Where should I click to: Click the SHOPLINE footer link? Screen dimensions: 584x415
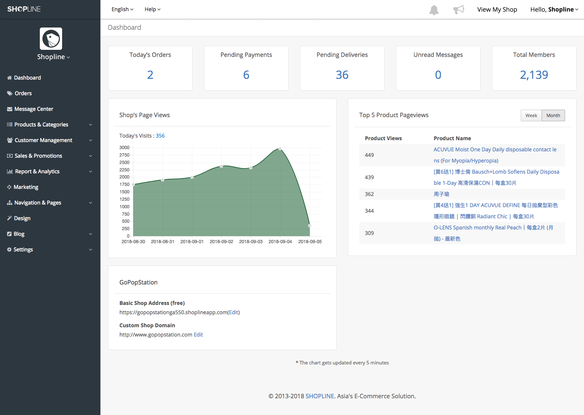pos(320,396)
